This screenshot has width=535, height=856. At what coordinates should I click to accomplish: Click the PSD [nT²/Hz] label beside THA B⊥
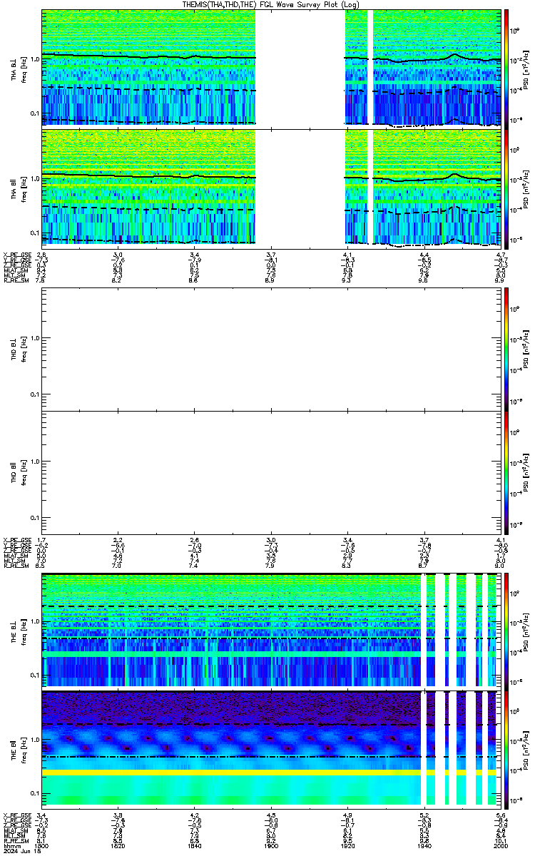tap(527, 68)
